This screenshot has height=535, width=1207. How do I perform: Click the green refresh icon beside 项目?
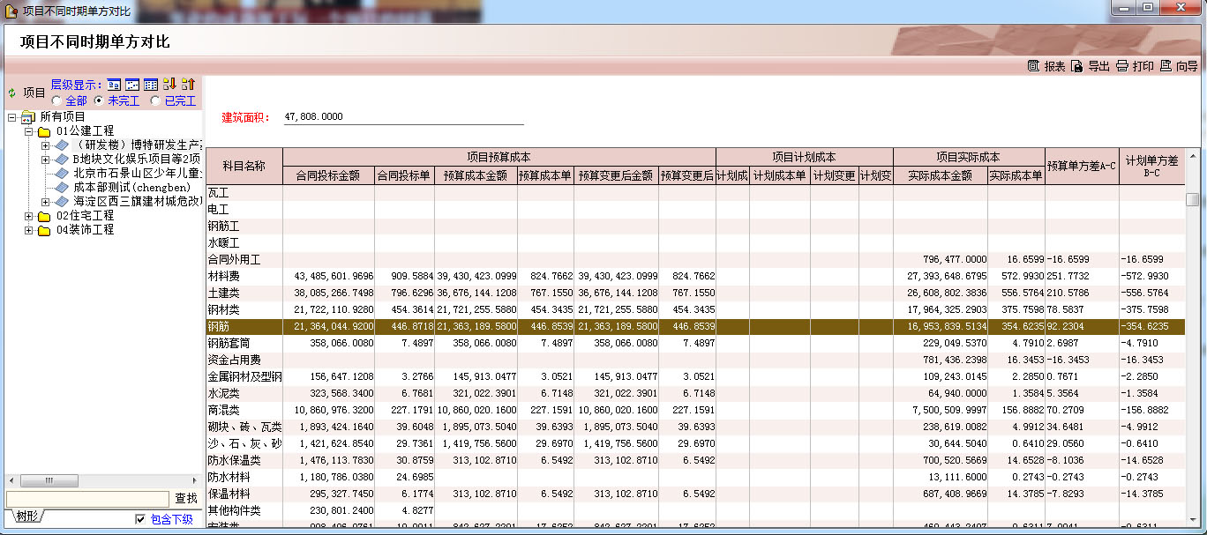[11, 93]
